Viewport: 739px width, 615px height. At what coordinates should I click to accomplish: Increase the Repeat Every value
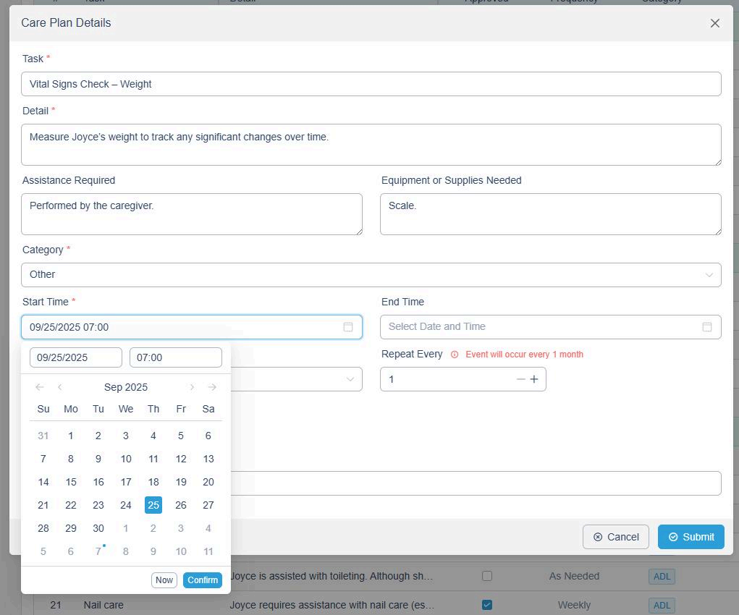tap(534, 379)
